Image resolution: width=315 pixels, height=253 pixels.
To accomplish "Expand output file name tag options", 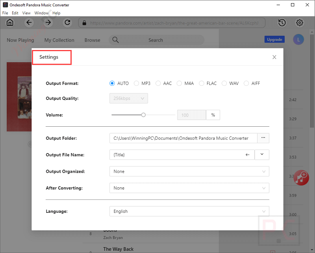I will point(262,155).
